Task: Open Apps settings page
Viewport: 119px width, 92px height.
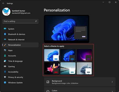Action: (x=20, y=50)
